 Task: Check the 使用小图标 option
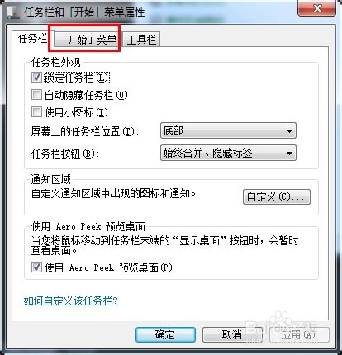(x=36, y=112)
